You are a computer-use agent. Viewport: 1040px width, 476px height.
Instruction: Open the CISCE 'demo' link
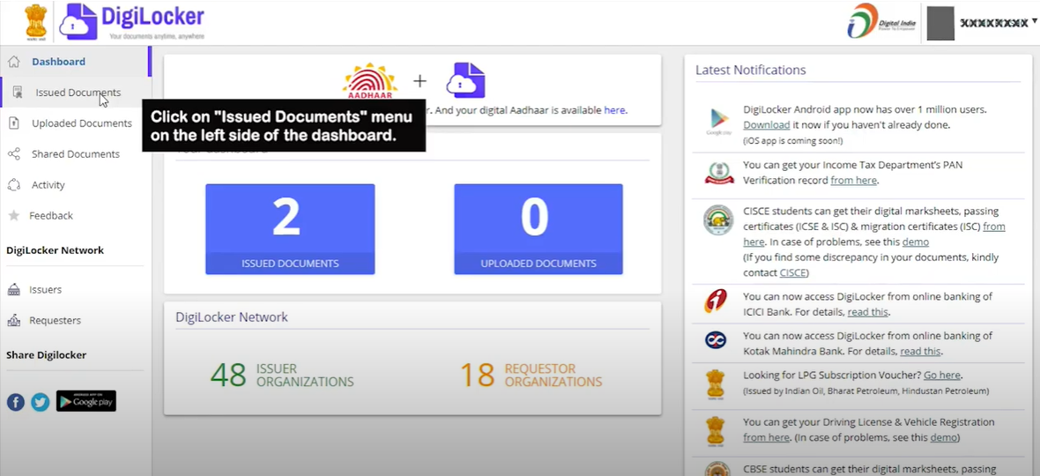(x=916, y=242)
